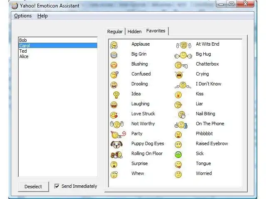The height and width of the screenshot is (199, 266).
Task: Choose the Blushing emoticon icon
Action: click(x=114, y=65)
